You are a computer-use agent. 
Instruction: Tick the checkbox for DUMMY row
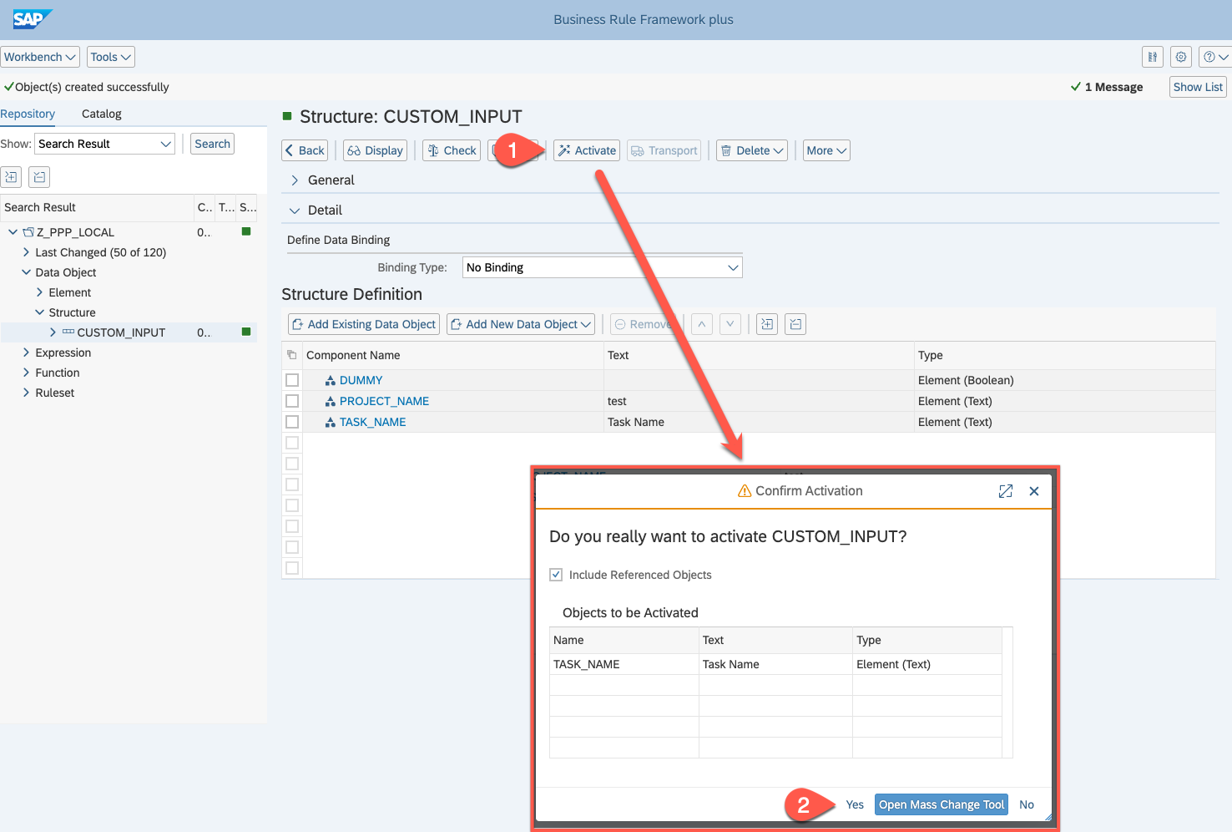[x=292, y=380]
